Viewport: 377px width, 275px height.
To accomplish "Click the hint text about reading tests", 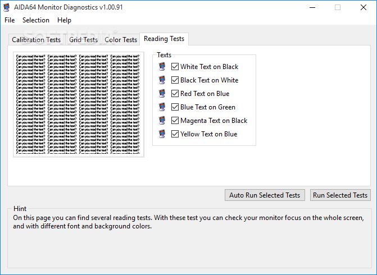I will (189, 222).
